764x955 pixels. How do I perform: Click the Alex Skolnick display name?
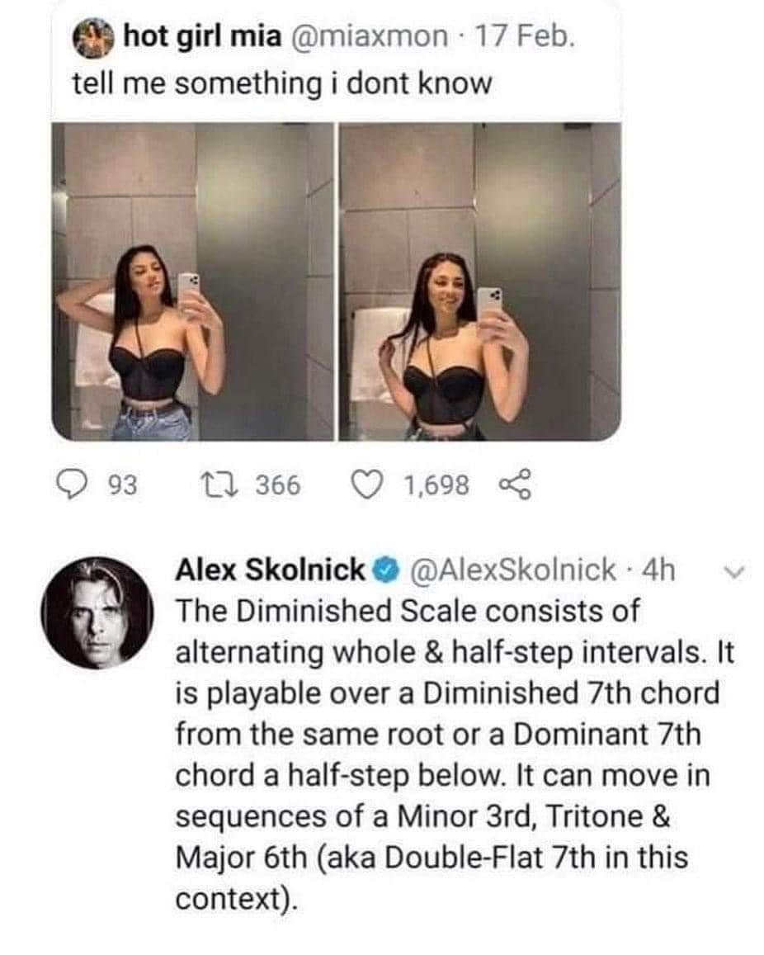(x=271, y=570)
